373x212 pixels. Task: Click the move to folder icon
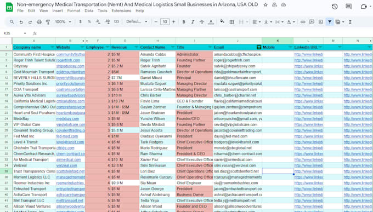(x=274, y=5)
